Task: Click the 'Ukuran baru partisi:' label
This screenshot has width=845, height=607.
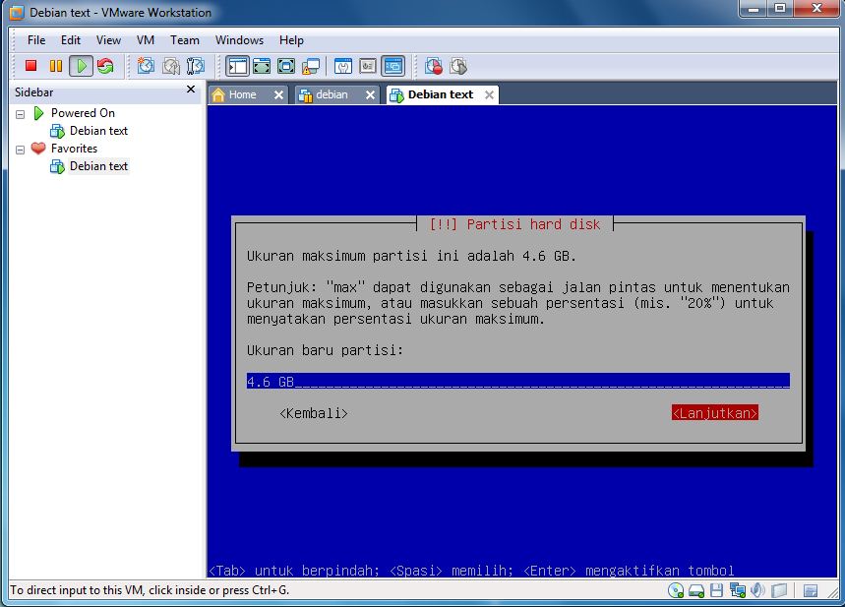Action: tap(325, 350)
